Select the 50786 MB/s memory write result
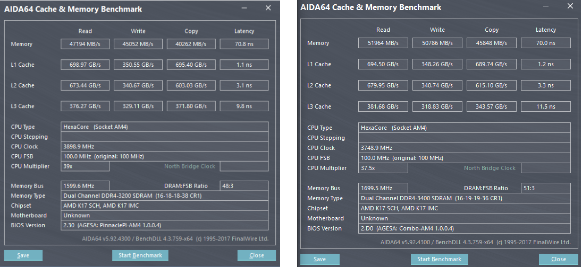The width and height of the screenshot is (582, 267). (x=437, y=43)
